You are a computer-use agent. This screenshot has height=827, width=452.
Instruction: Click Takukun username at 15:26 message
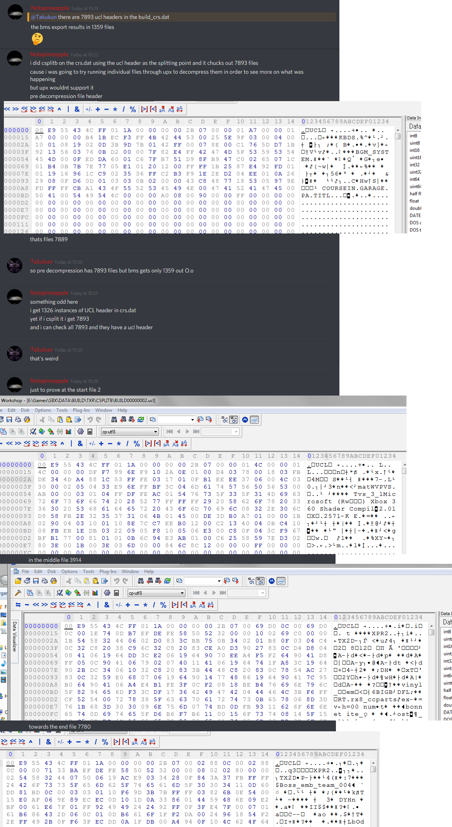tap(41, 262)
